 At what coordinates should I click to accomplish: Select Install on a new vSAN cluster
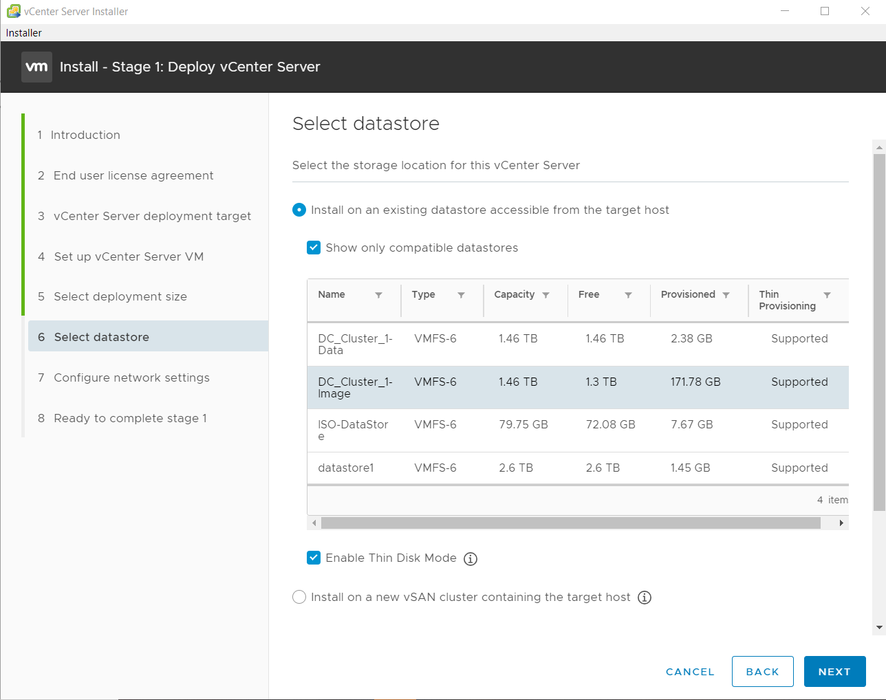[x=299, y=597]
